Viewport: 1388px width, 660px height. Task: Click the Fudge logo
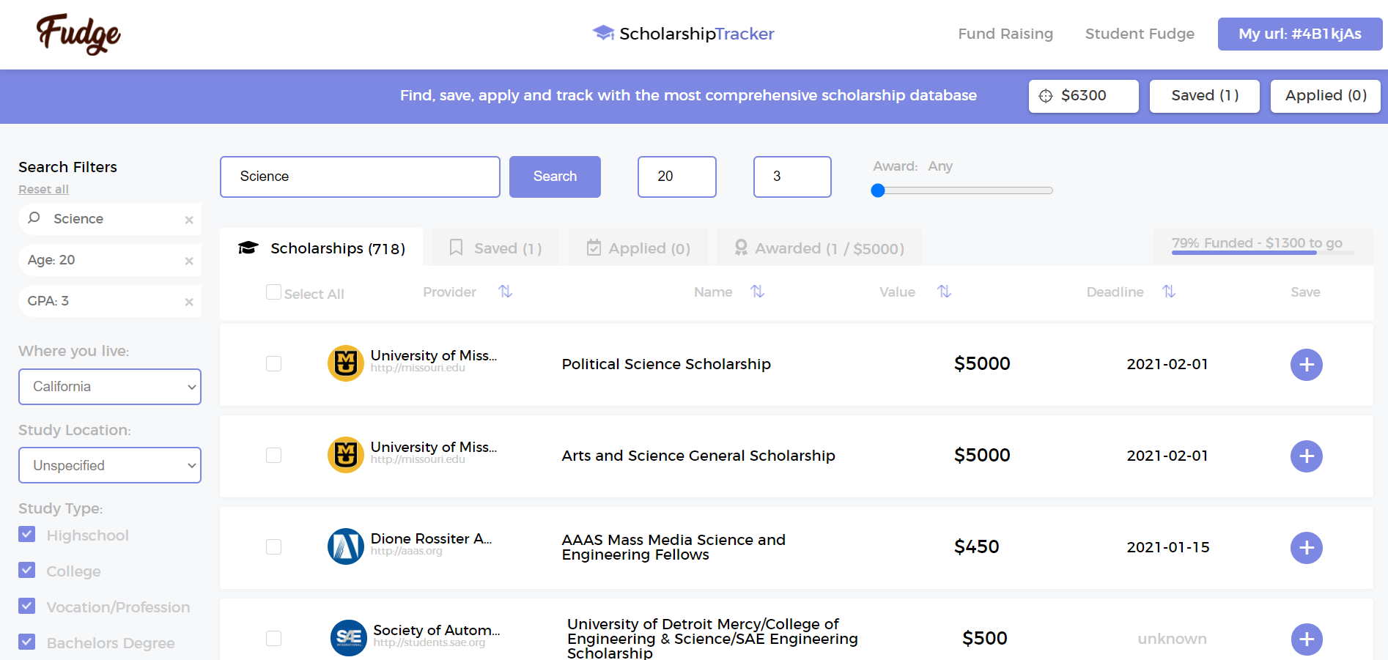coord(78,34)
